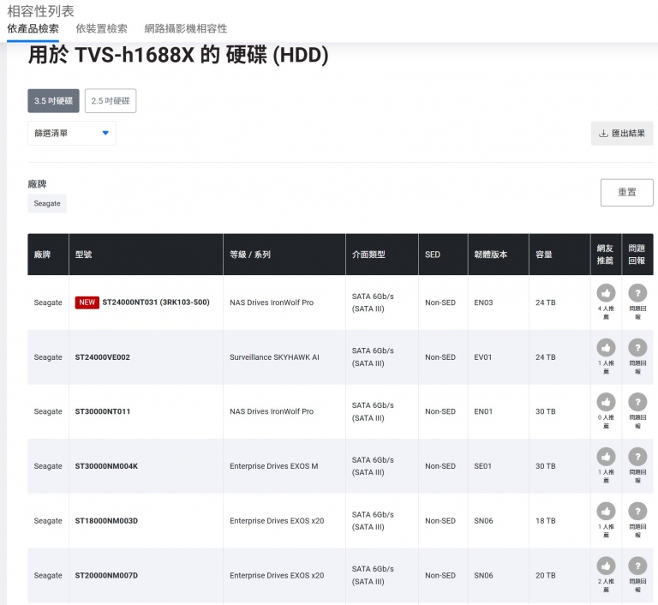Report problem for ST20000NM007D

[x=637, y=566]
